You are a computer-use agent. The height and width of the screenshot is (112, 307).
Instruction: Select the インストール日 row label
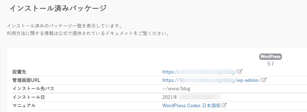click(28, 97)
